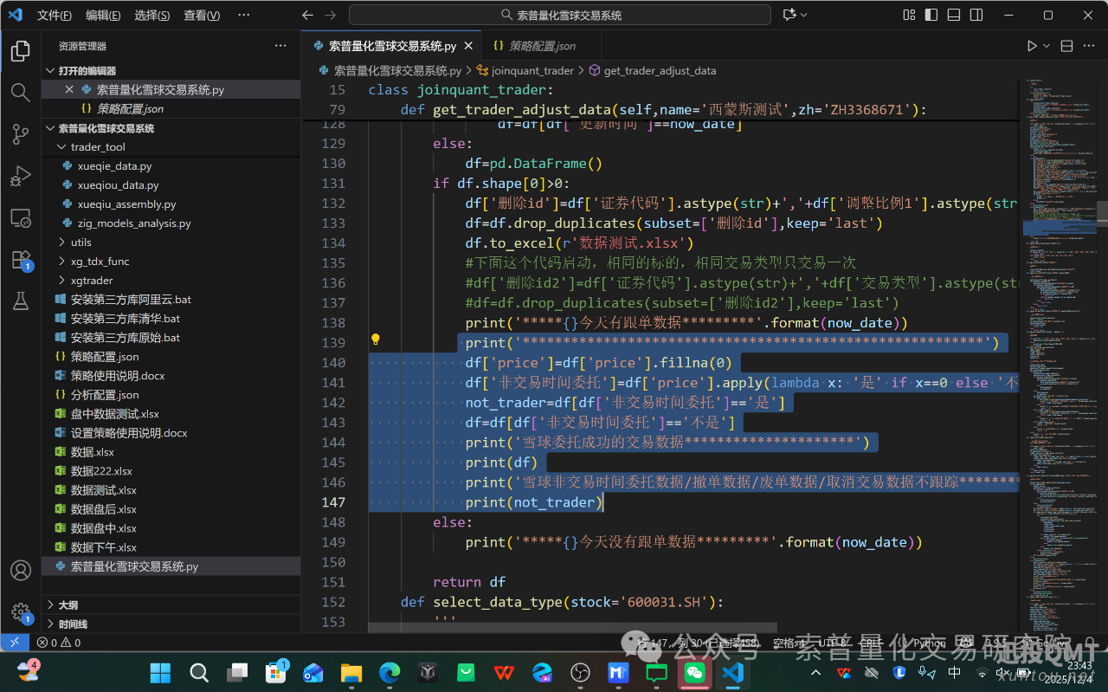Screen dimensions: 1108x692
Task: Open the Run and Debug panel
Action: pyautogui.click(x=20, y=176)
